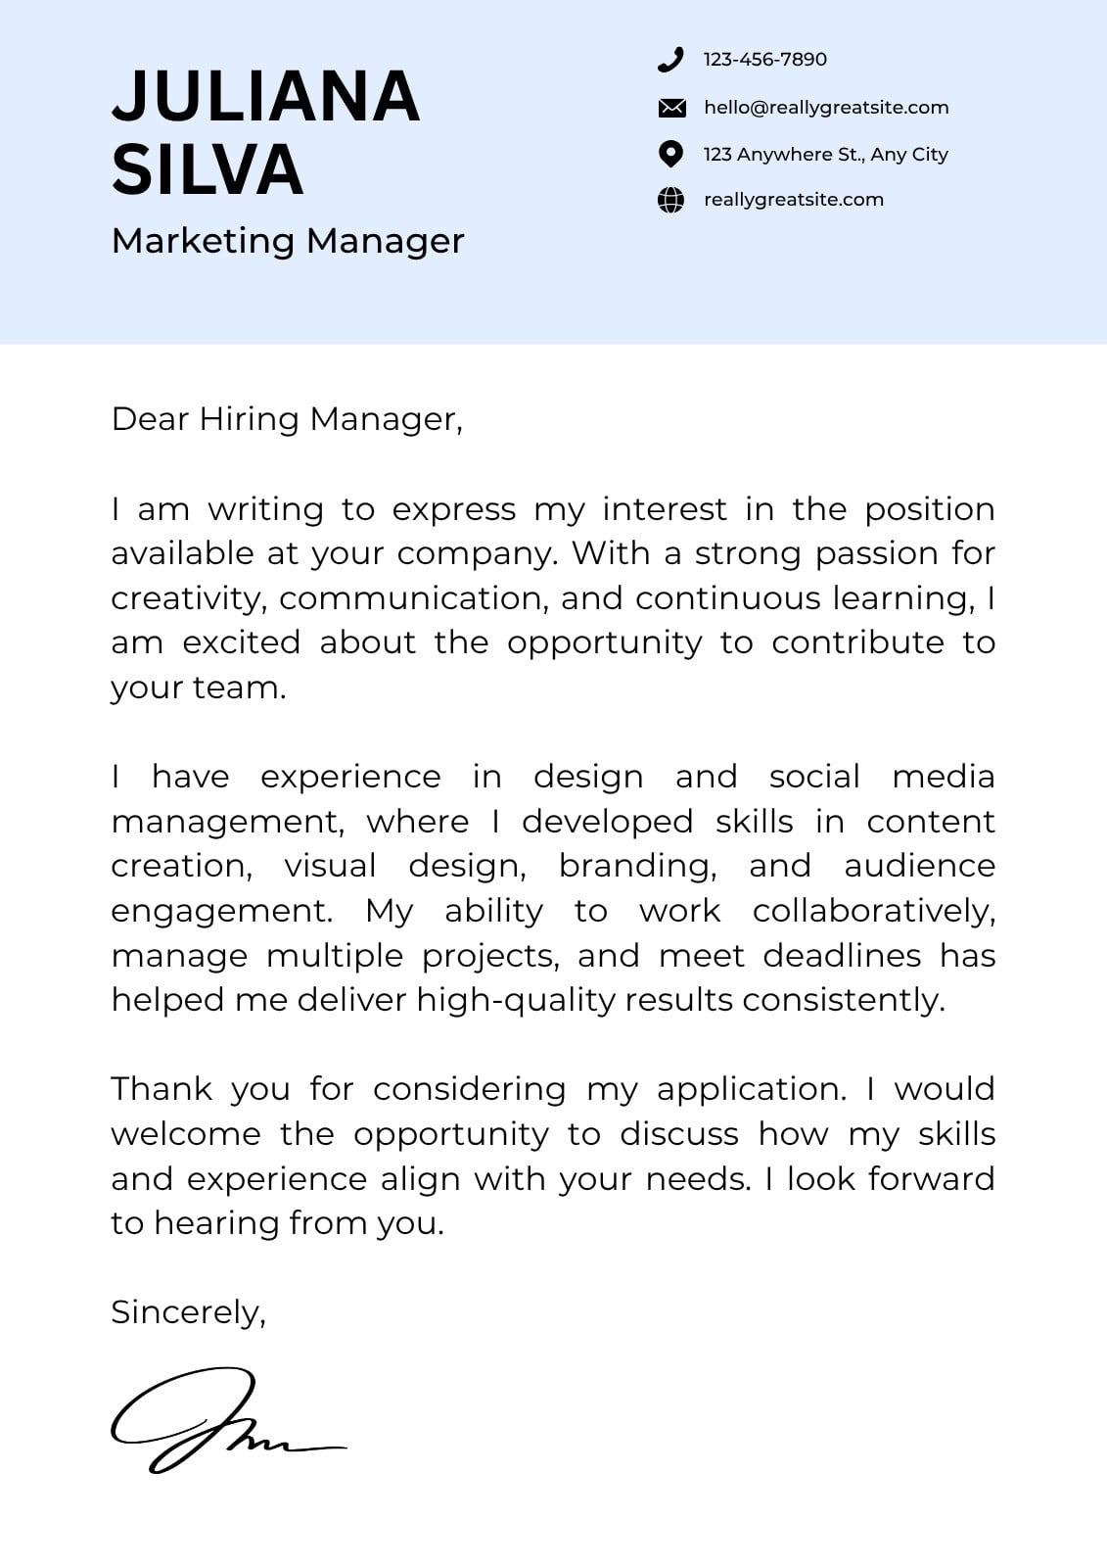Click the location pin icon
Image resolution: width=1107 pixels, height=1567 pixels.
tap(670, 154)
